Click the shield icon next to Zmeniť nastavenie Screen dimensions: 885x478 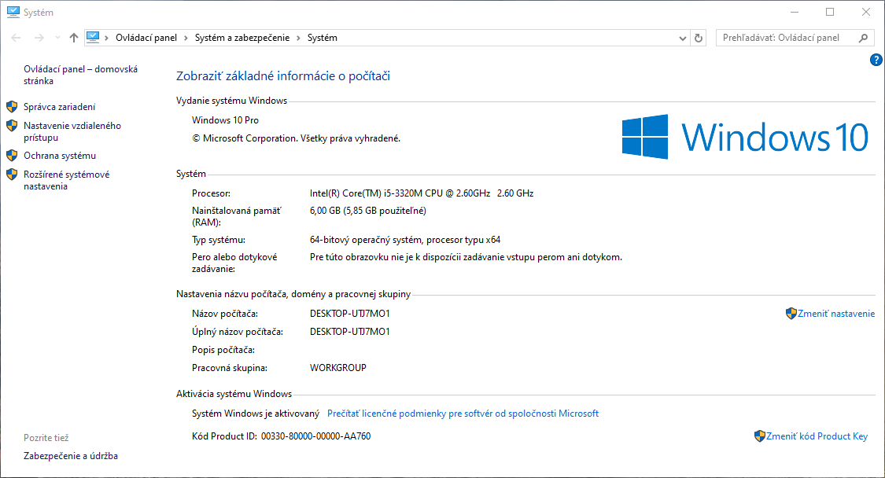click(790, 313)
